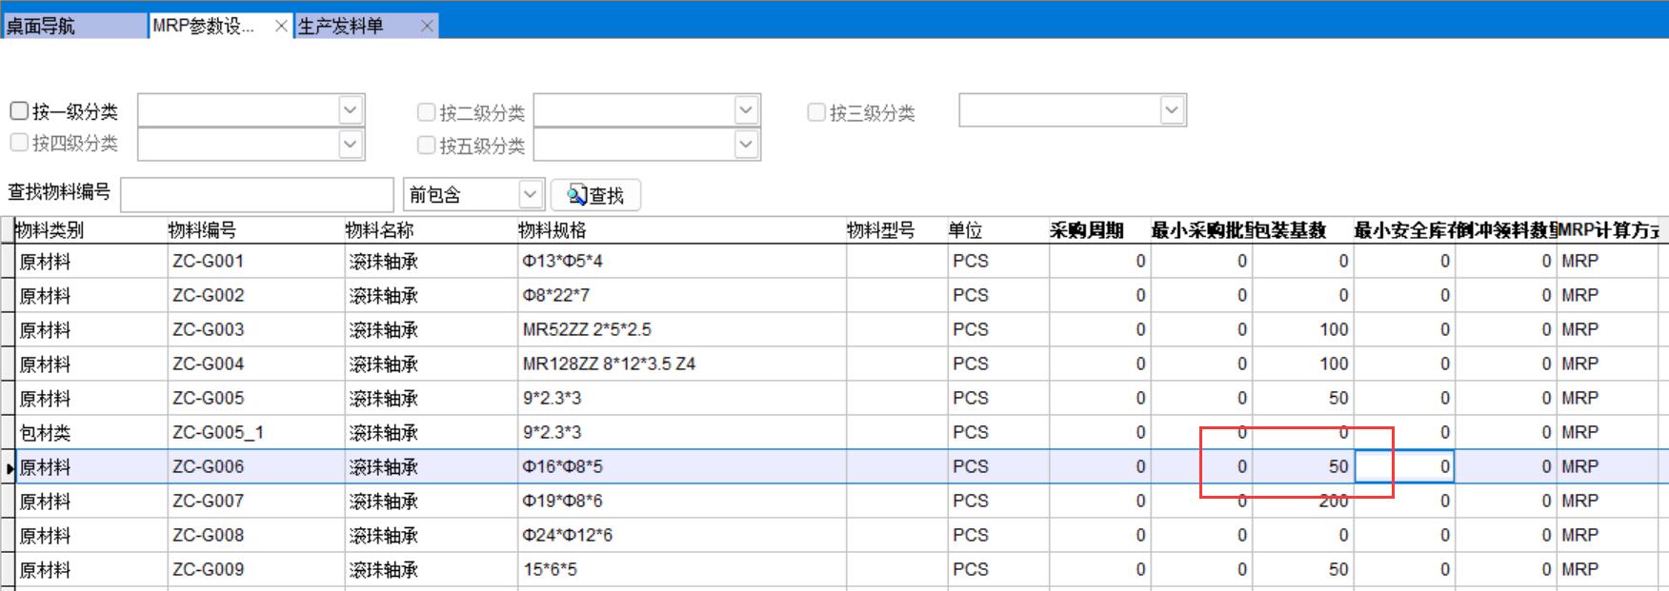Viewport: 1669px width, 591px height.
Task: Click the row indicator arrow for ZC-G006
Action: tap(9, 467)
